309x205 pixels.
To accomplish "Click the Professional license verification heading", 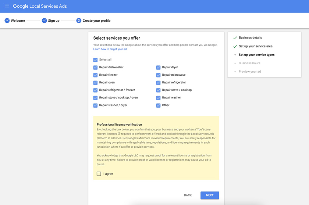I will coord(119,125).
